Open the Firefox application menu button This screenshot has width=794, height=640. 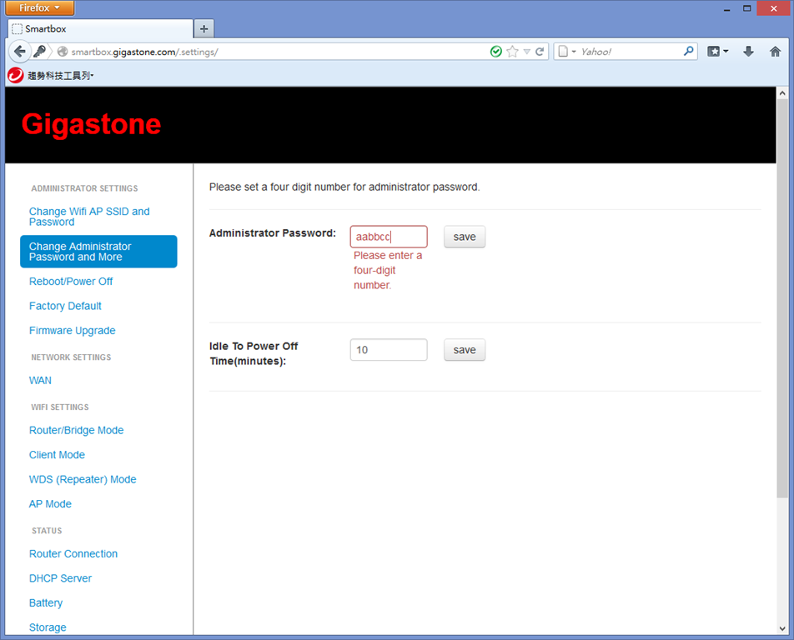click(x=39, y=7)
